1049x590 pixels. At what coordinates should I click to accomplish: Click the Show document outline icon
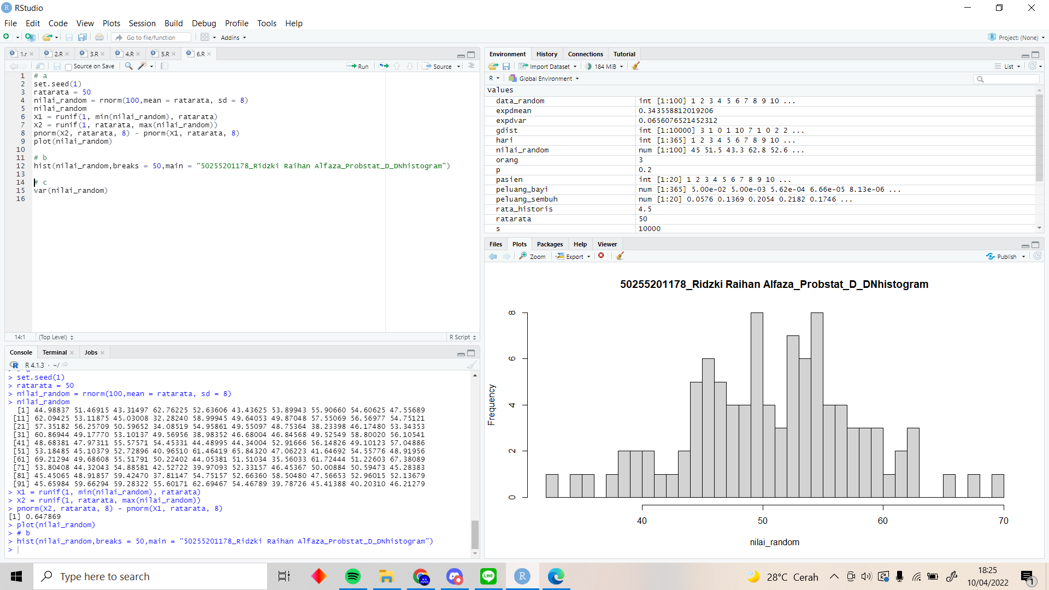pos(471,66)
